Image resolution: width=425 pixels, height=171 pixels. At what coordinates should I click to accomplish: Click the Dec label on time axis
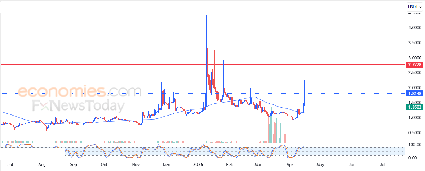(166, 165)
